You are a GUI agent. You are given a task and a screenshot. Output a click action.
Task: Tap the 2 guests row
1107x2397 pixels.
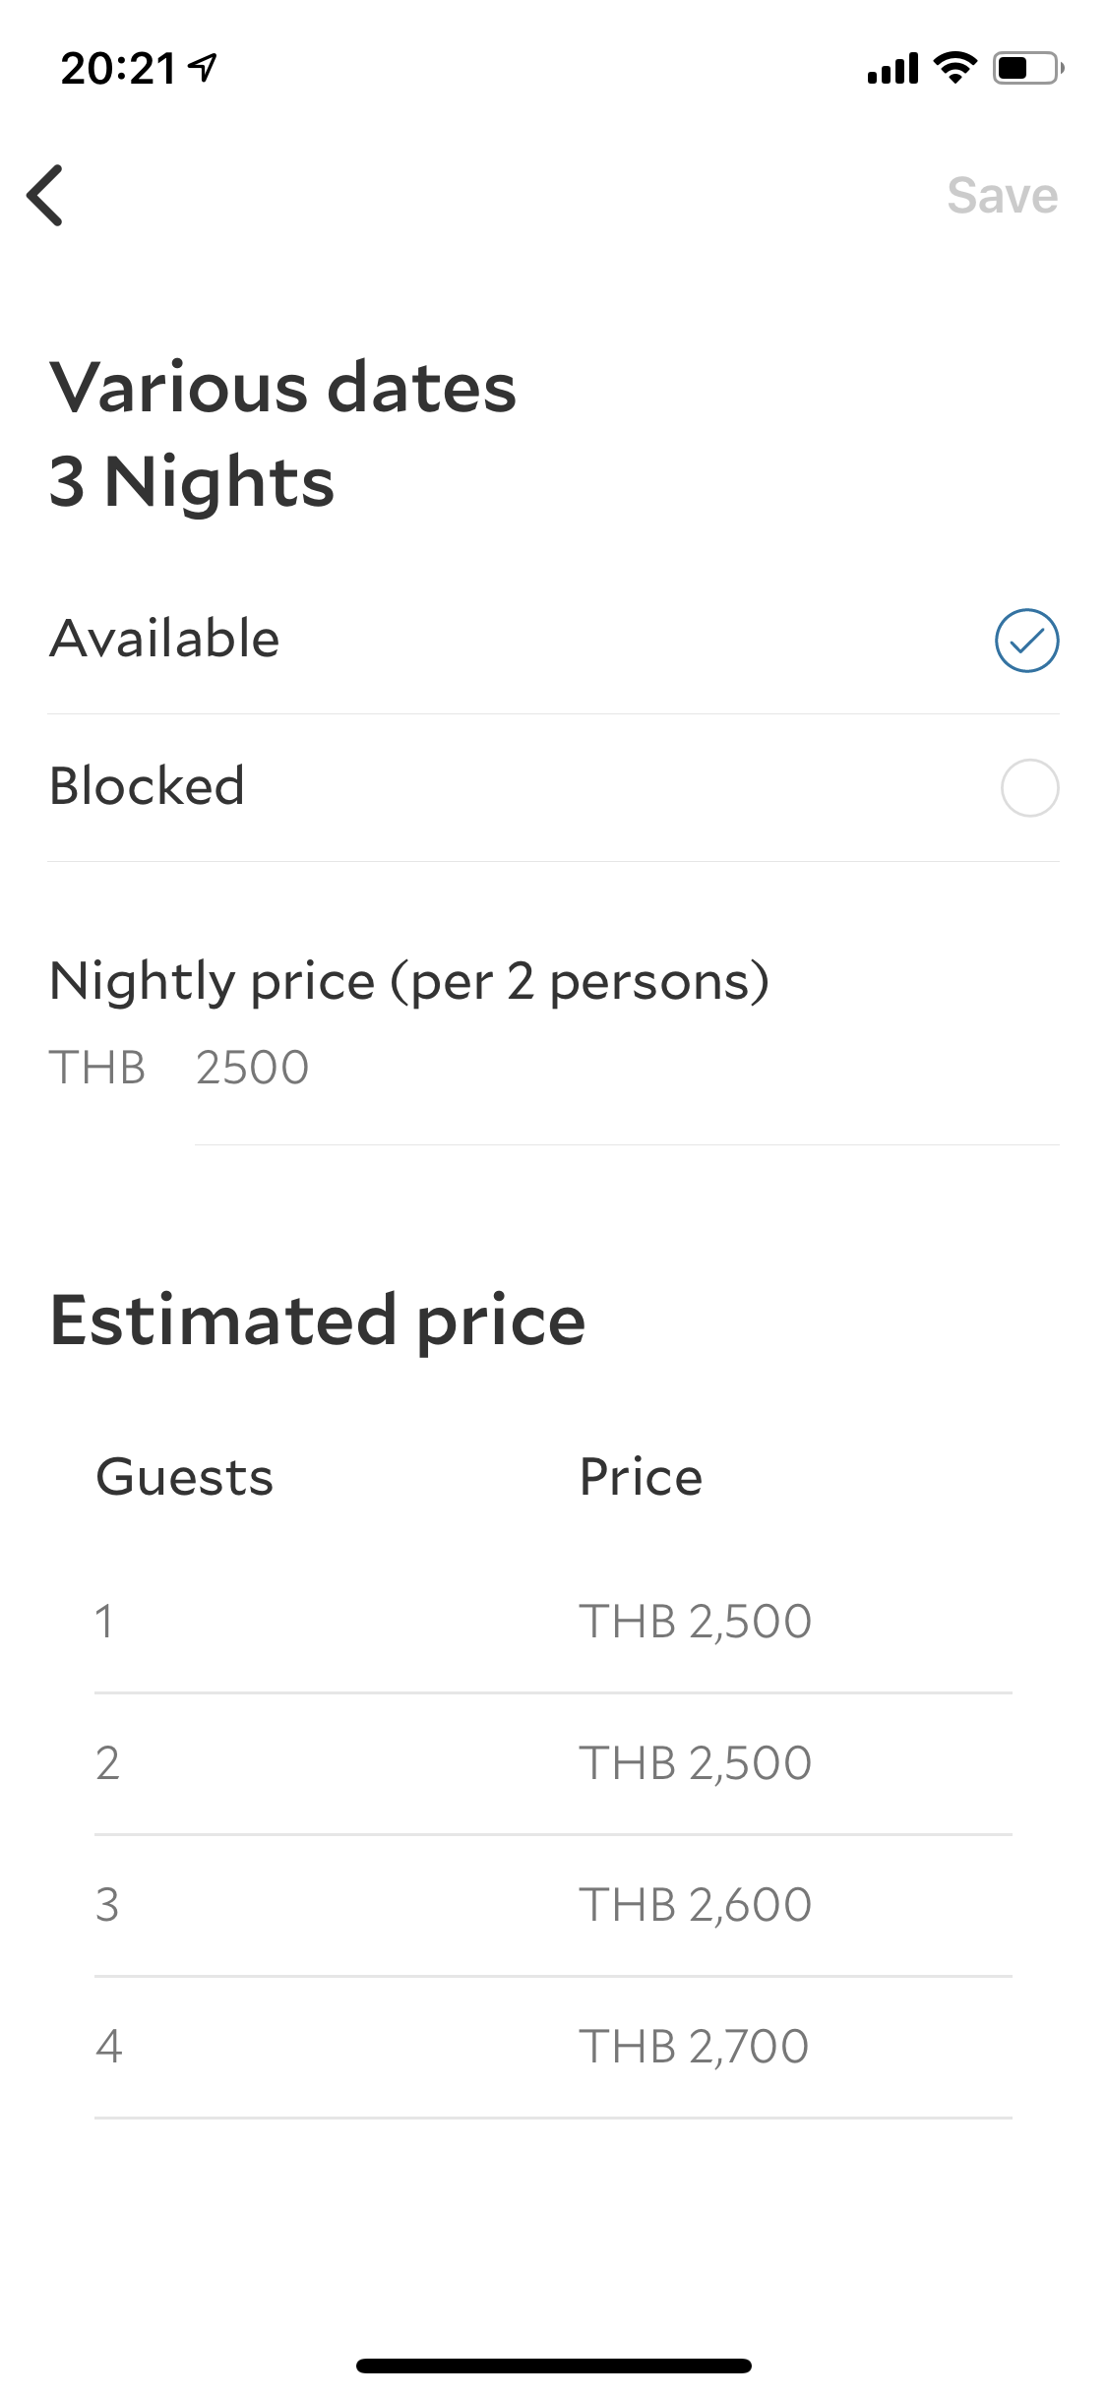click(x=551, y=1762)
